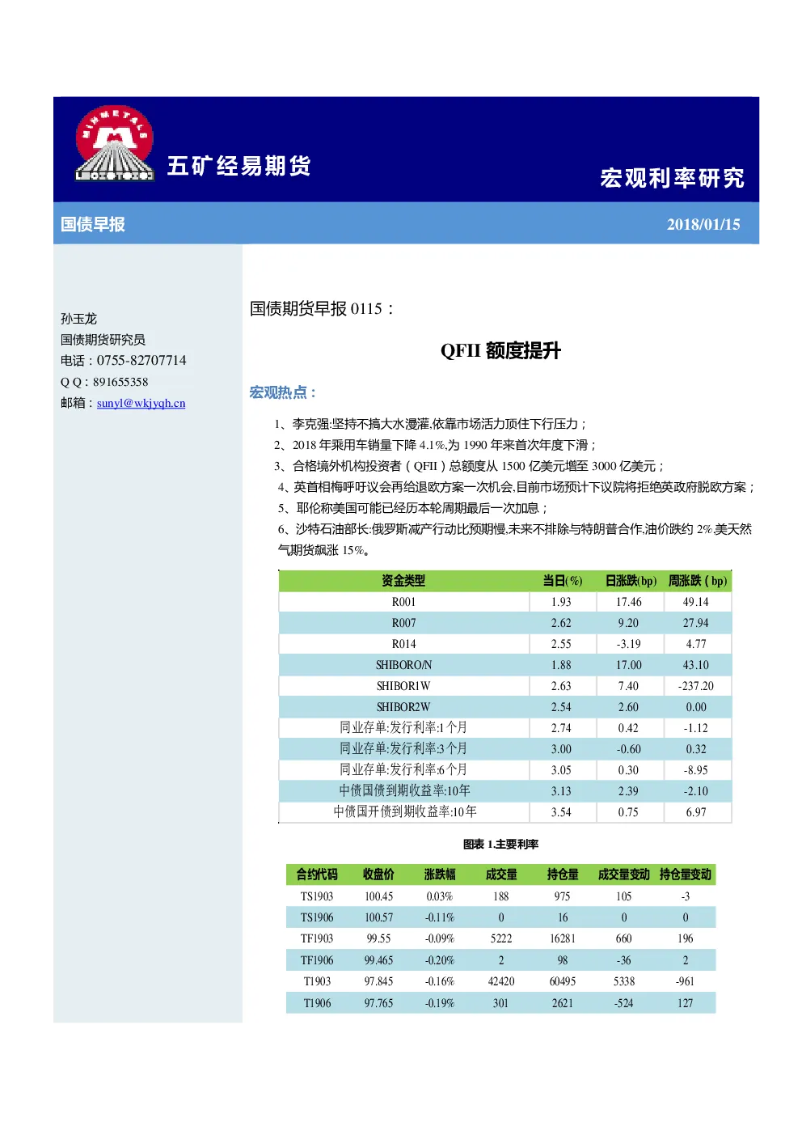Select the QQ number 891655358
802x1135 pixels.
(120, 382)
